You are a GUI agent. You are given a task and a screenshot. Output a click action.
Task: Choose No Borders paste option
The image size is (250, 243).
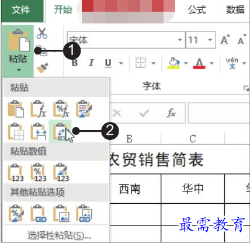click(x=16, y=131)
